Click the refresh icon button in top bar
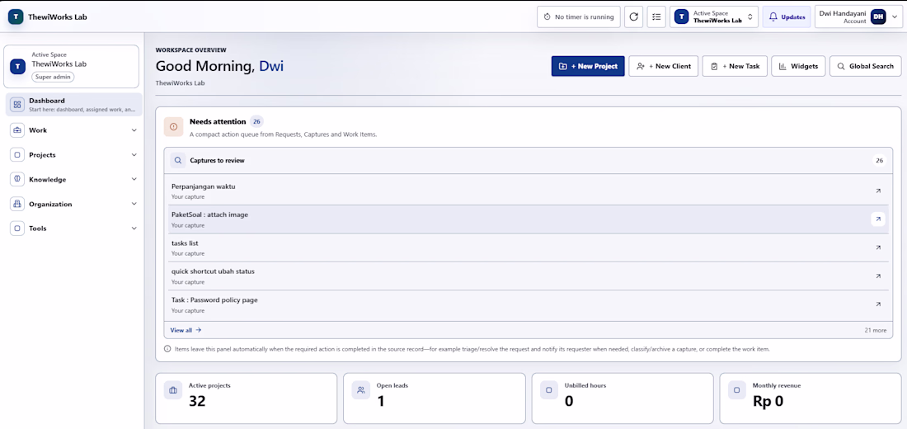Image resolution: width=907 pixels, height=429 pixels. (633, 16)
